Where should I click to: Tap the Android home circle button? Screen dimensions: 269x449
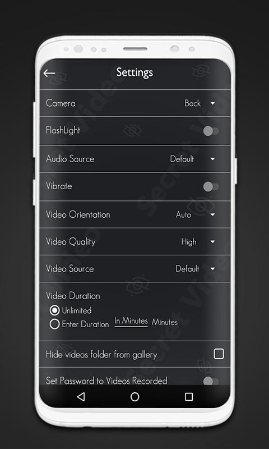(134, 397)
